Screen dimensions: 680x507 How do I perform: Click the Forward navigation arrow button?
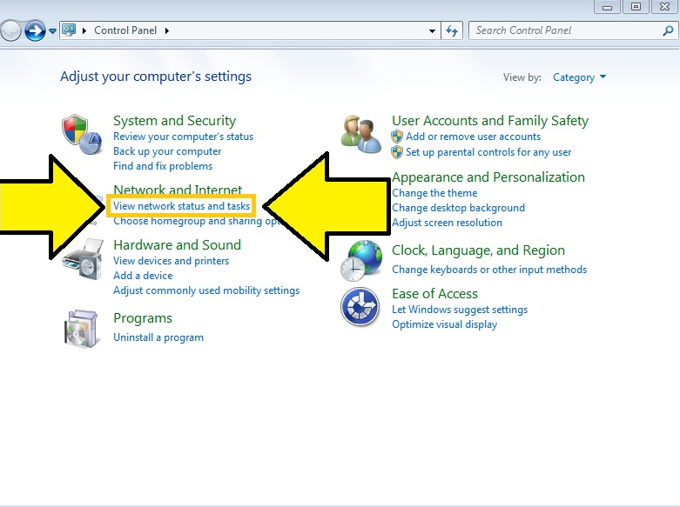[35, 30]
